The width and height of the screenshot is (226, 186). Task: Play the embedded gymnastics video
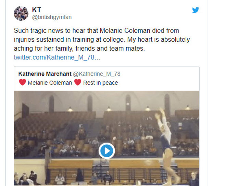tap(106, 150)
